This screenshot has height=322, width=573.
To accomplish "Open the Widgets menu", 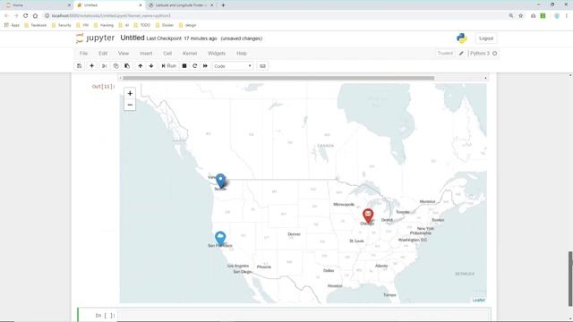I will pos(217,54).
